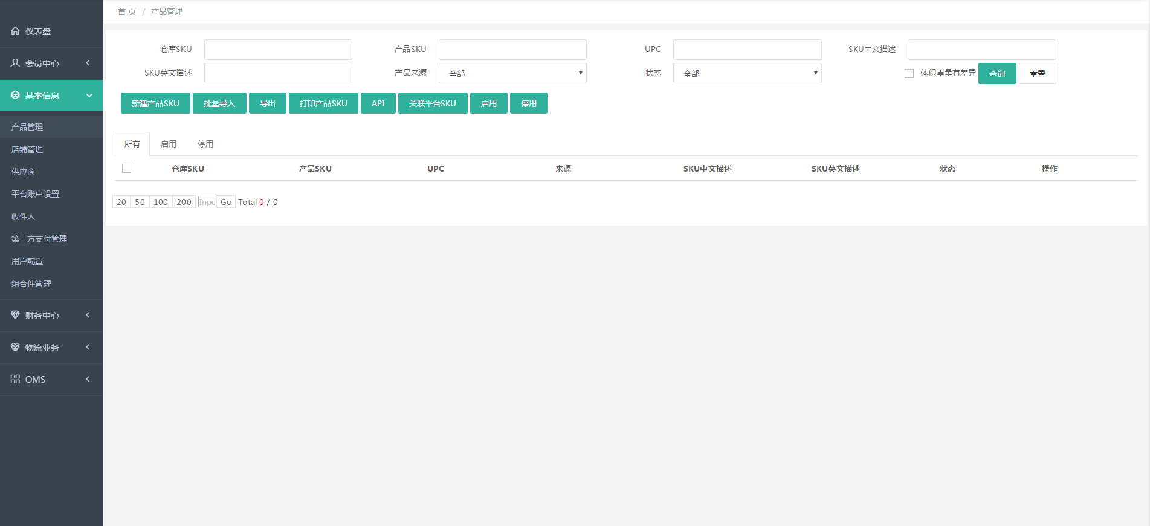Click the 打印产品SKU button
This screenshot has width=1150, height=526.
pyautogui.click(x=323, y=103)
